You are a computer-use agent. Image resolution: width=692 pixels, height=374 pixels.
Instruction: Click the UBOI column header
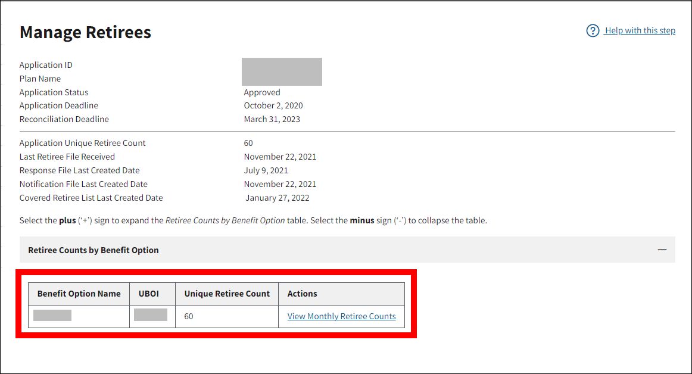[x=149, y=294]
